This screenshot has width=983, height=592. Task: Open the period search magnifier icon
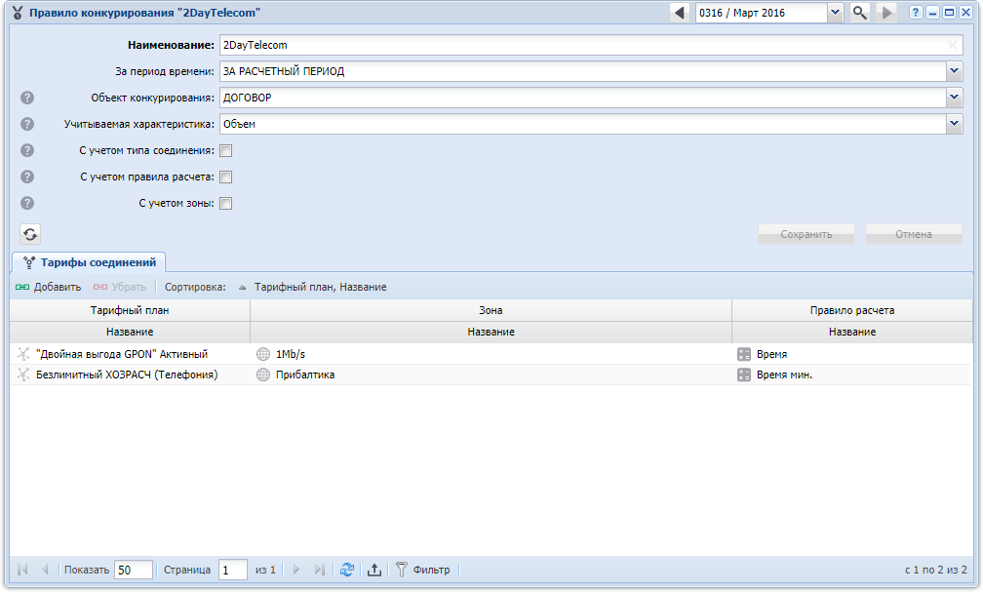[859, 13]
